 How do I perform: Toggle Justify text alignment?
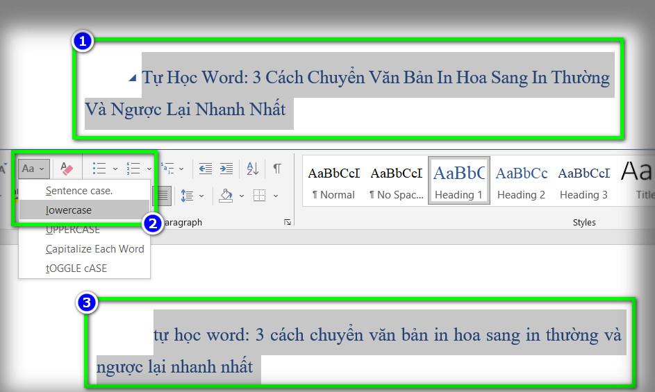click(x=163, y=196)
